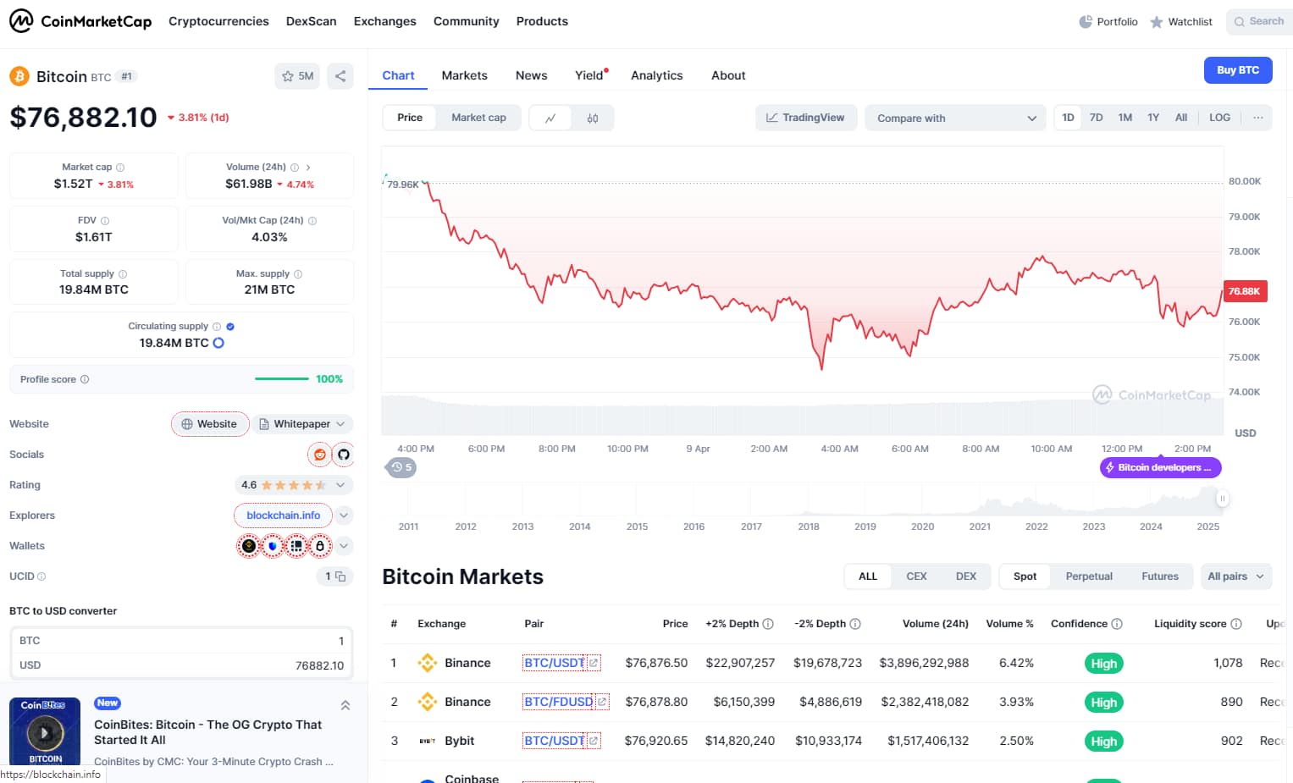The image size is (1293, 783).
Task: Click the Buy BTC button
Action: pos(1238,70)
